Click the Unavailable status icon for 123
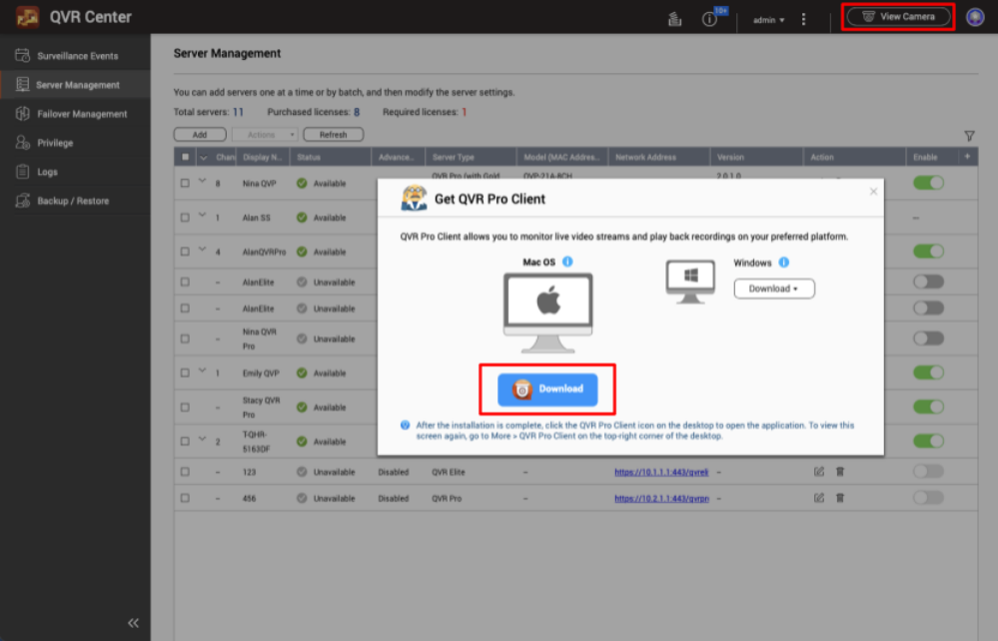This screenshot has height=641, width=998. click(302, 472)
